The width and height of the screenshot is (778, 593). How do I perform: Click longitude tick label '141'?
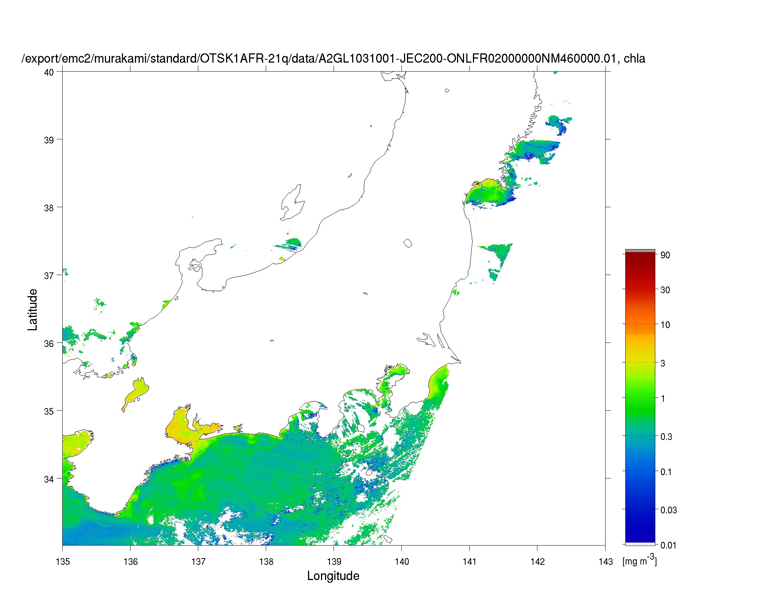coord(470,561)
